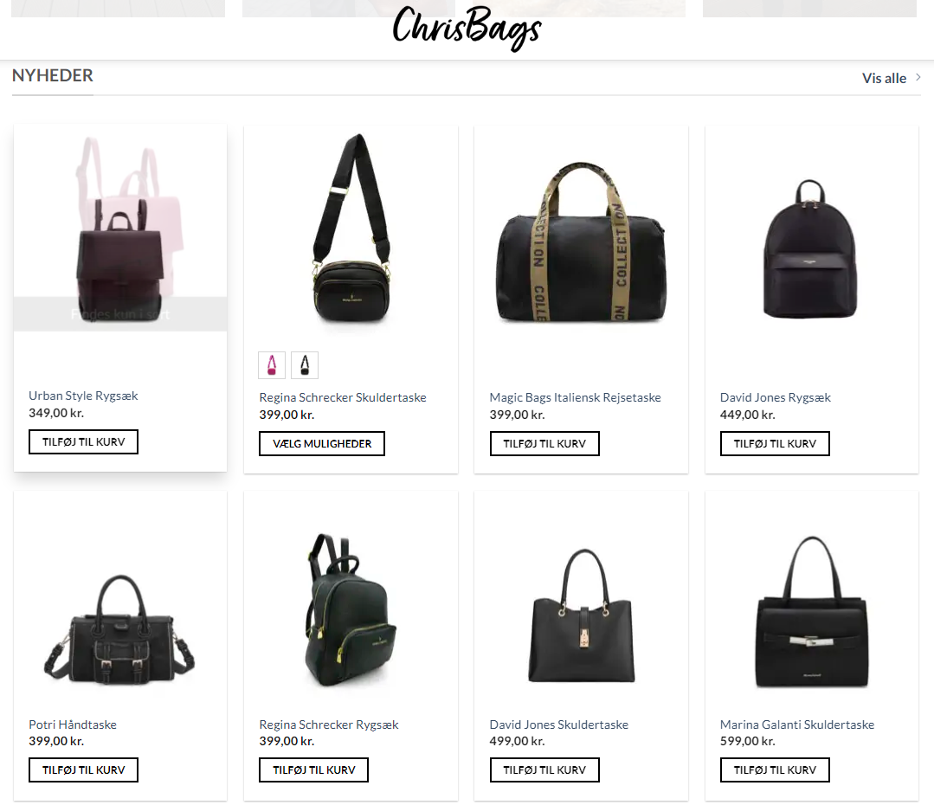Open Regina Schrecker Skuldertaske crossbody bag image
Viewport: 934px width, 805px height.
[x=351, y=229]
